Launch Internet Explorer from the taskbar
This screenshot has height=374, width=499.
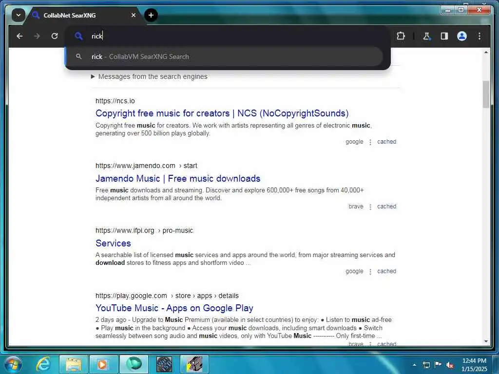pyautogui.click(x=43, y=364)
